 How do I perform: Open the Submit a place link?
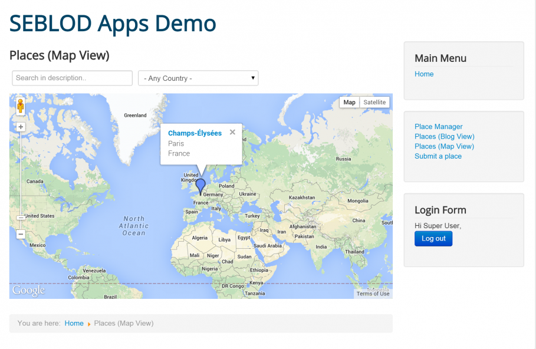[x=438, y=156]
